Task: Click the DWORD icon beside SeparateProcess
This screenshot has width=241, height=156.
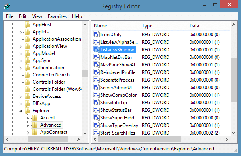Action: 96,80
